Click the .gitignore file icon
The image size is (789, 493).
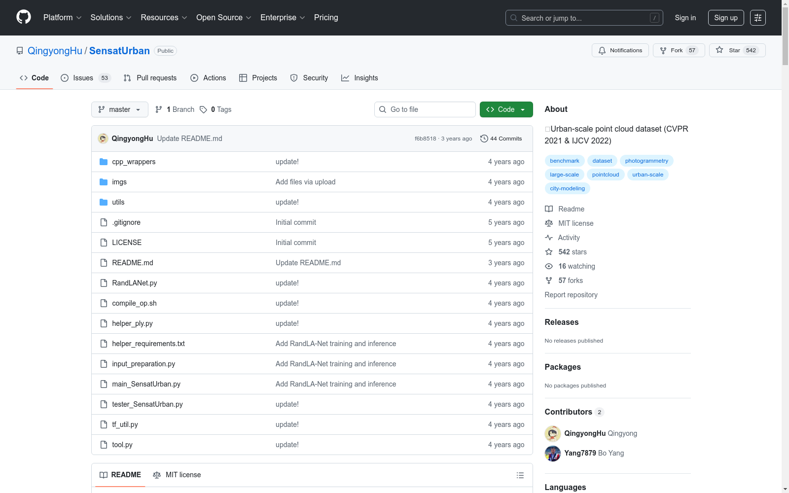pyautogui.click(x=104, y=222)
